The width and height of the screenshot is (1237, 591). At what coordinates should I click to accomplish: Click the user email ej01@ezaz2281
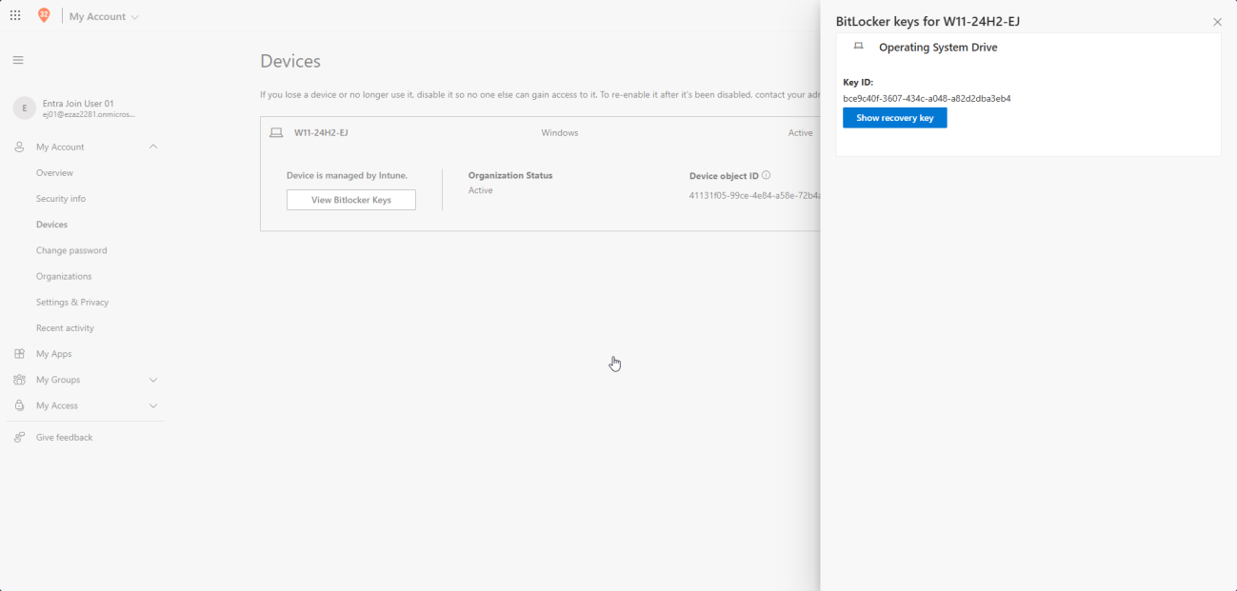pos(89,114)
